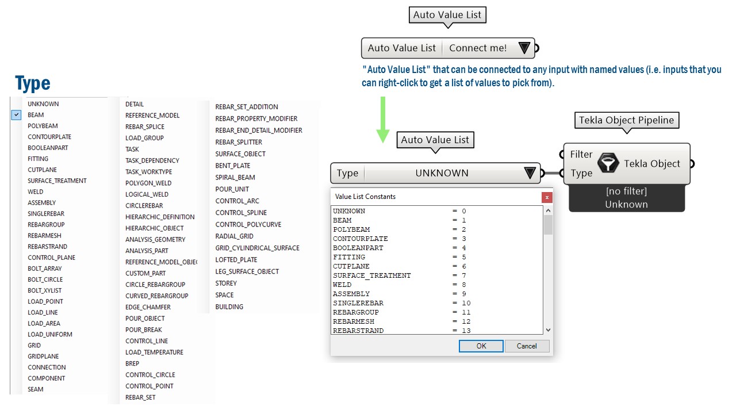Click the REBARMESH = 12 constants row

(x=438, y=321)
